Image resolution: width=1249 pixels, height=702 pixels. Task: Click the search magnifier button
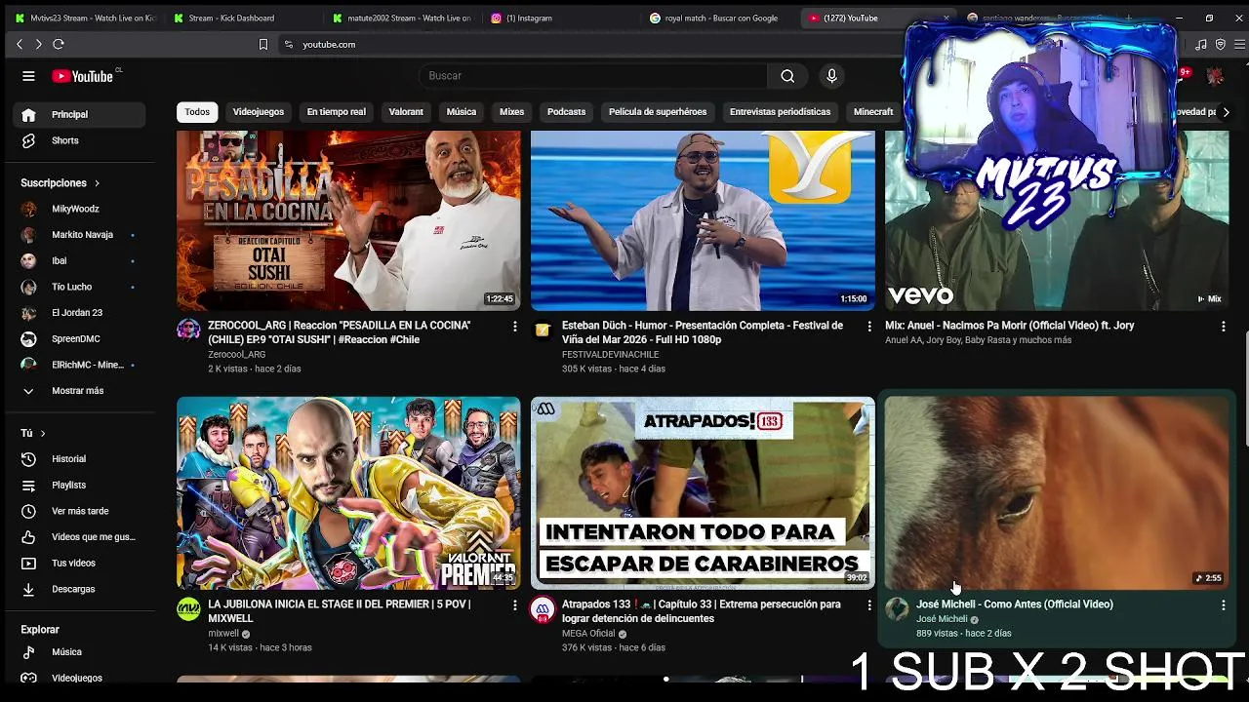point(787,76)
